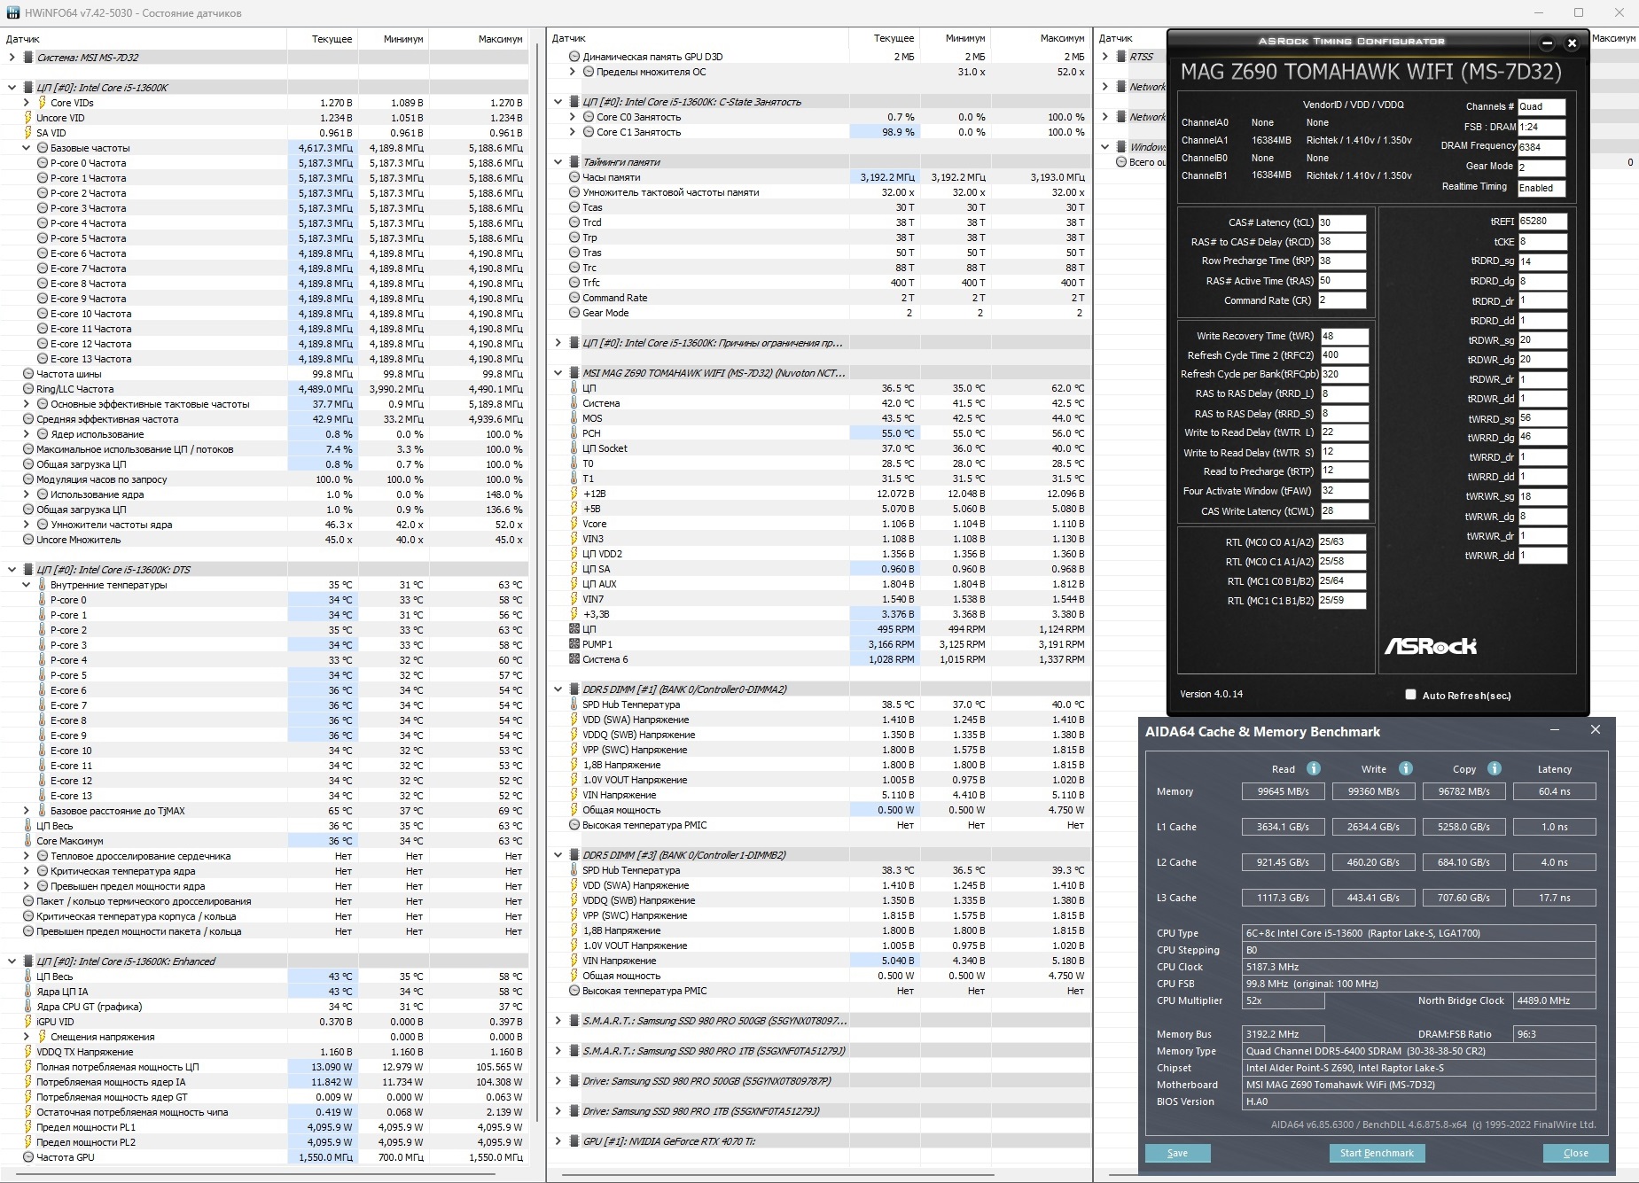Click the clock icon beside P-core 0 Частота
Image resolution: width=1639 pixels, height=1183 pixels.
[43, 163]
